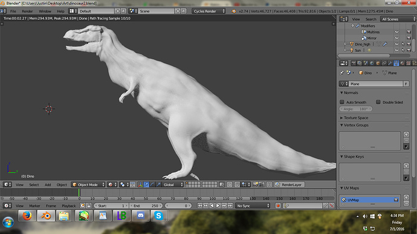Click the automatic keyframe record button
Image resolution: width=417 pixels, height=234 pixels.
[278, 206]
